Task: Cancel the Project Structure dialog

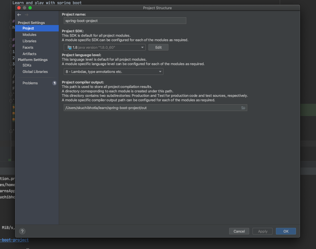Action: coord(239,231)
